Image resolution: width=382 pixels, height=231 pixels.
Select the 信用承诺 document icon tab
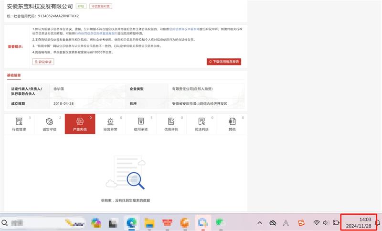pos(141,124)
